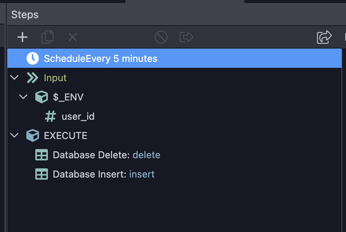Click the delete step X icon
The width and height of the screenshot is (346, 232).
[73, 37]
